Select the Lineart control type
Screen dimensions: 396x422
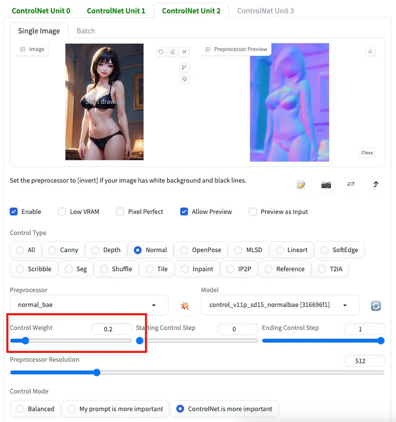292,250
